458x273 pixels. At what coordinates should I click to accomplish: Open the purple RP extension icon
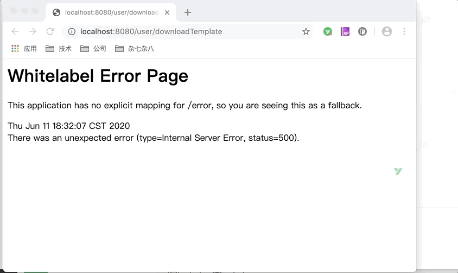[x=345, y=31]
